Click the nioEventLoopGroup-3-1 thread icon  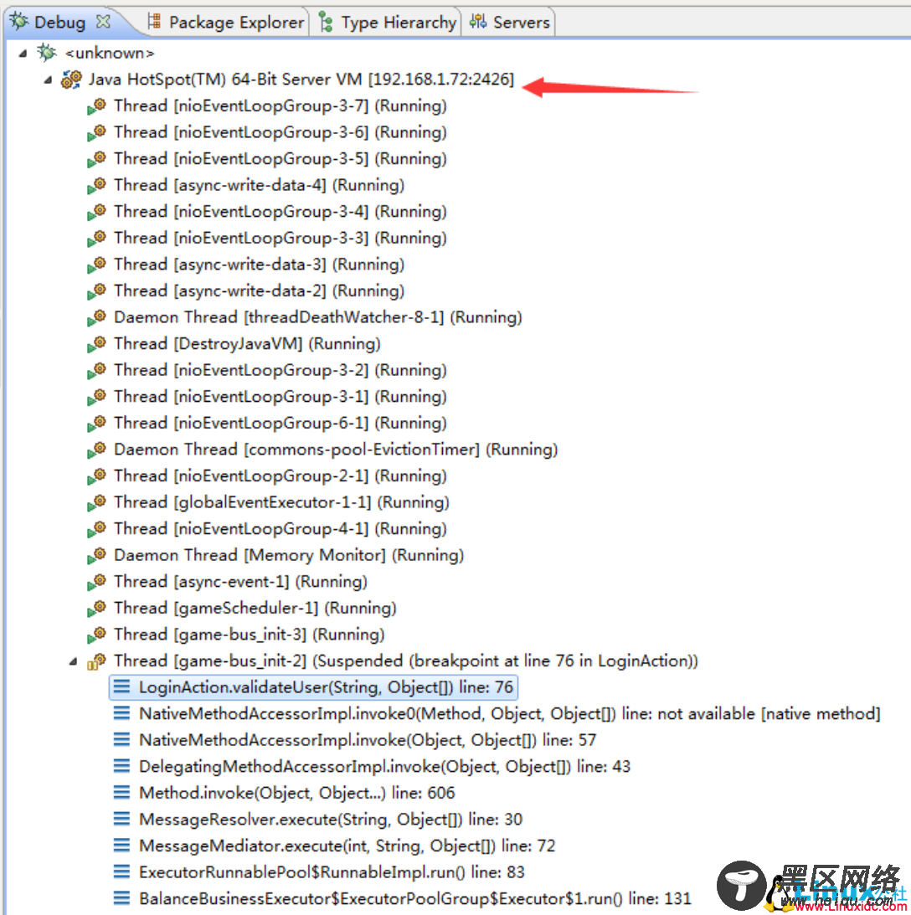tap(97, 397)
